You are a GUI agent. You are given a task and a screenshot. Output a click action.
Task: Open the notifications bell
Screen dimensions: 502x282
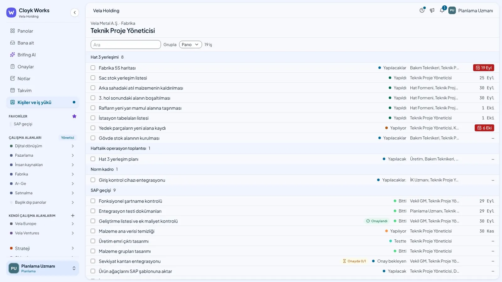442,10
